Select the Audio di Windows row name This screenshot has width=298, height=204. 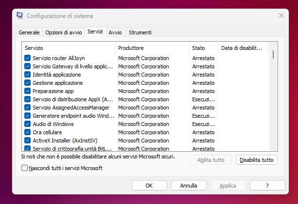coord(53,124)
